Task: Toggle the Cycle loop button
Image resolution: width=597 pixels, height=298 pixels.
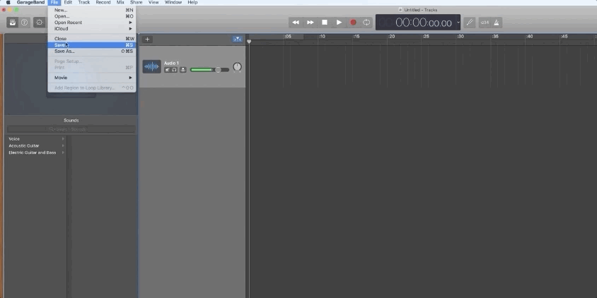Action: pyautogui.click(x=366, y=23)
